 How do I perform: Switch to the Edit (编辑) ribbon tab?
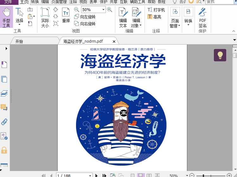(45, 2)
